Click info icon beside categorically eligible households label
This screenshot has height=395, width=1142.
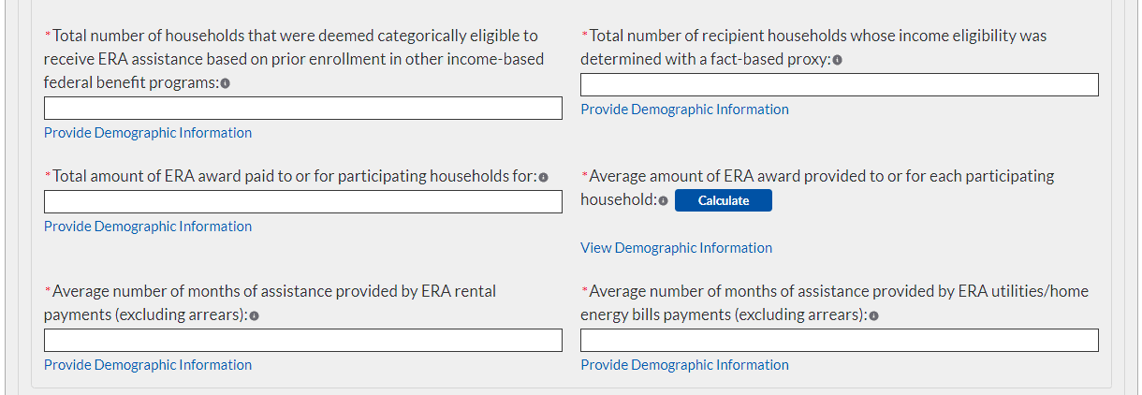click(x=226, y=83)
